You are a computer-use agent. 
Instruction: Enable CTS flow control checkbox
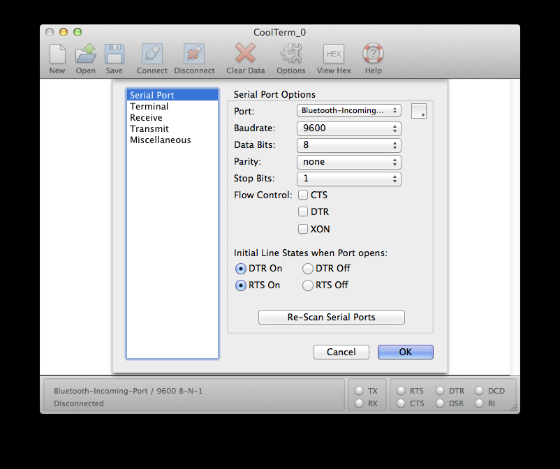(x=303, y=195)
